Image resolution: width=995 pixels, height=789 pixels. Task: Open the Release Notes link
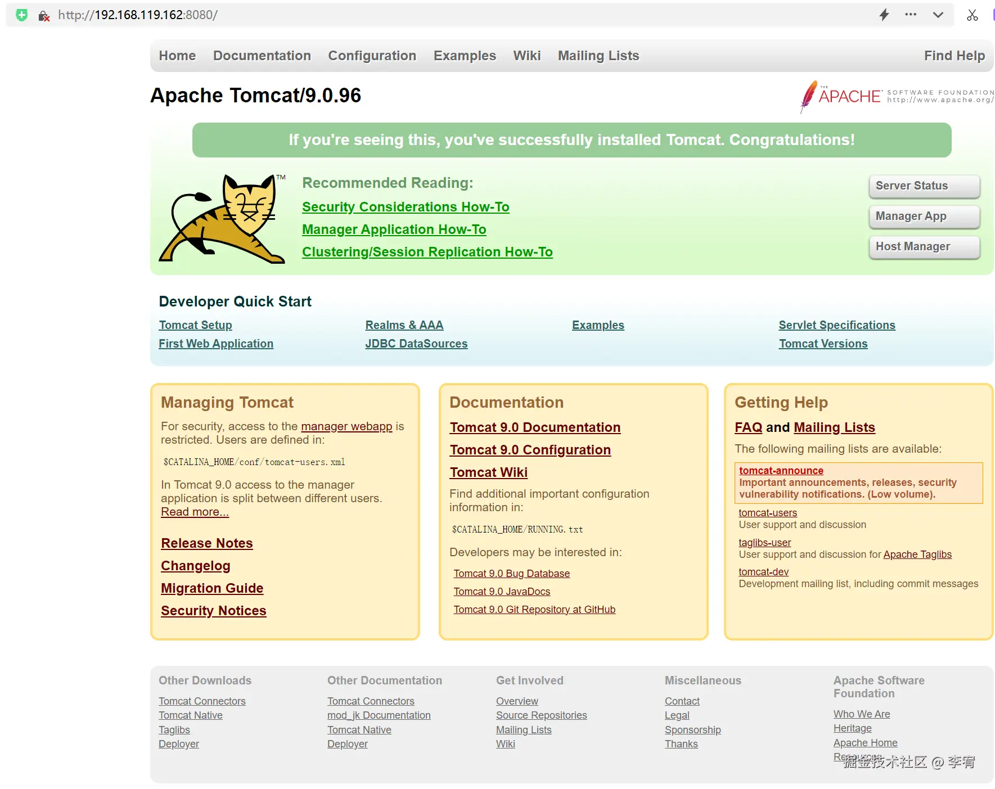click(x=207, y=543)
